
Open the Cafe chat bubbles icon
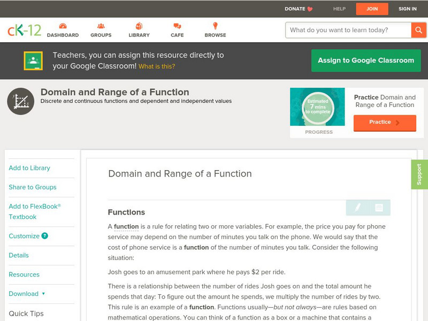177,26
